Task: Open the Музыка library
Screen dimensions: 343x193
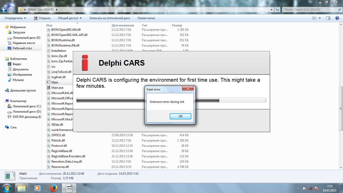Action: pos(18,80)
